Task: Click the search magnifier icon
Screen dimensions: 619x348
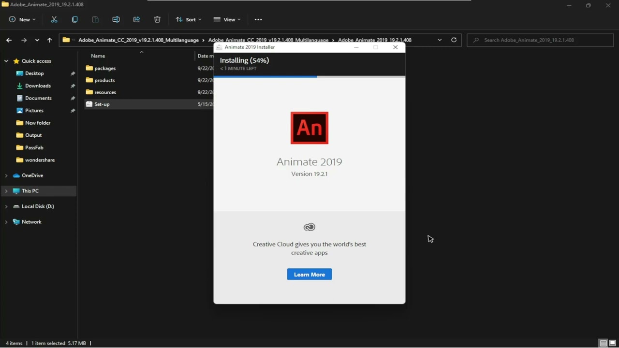Action: coord(476,40)
